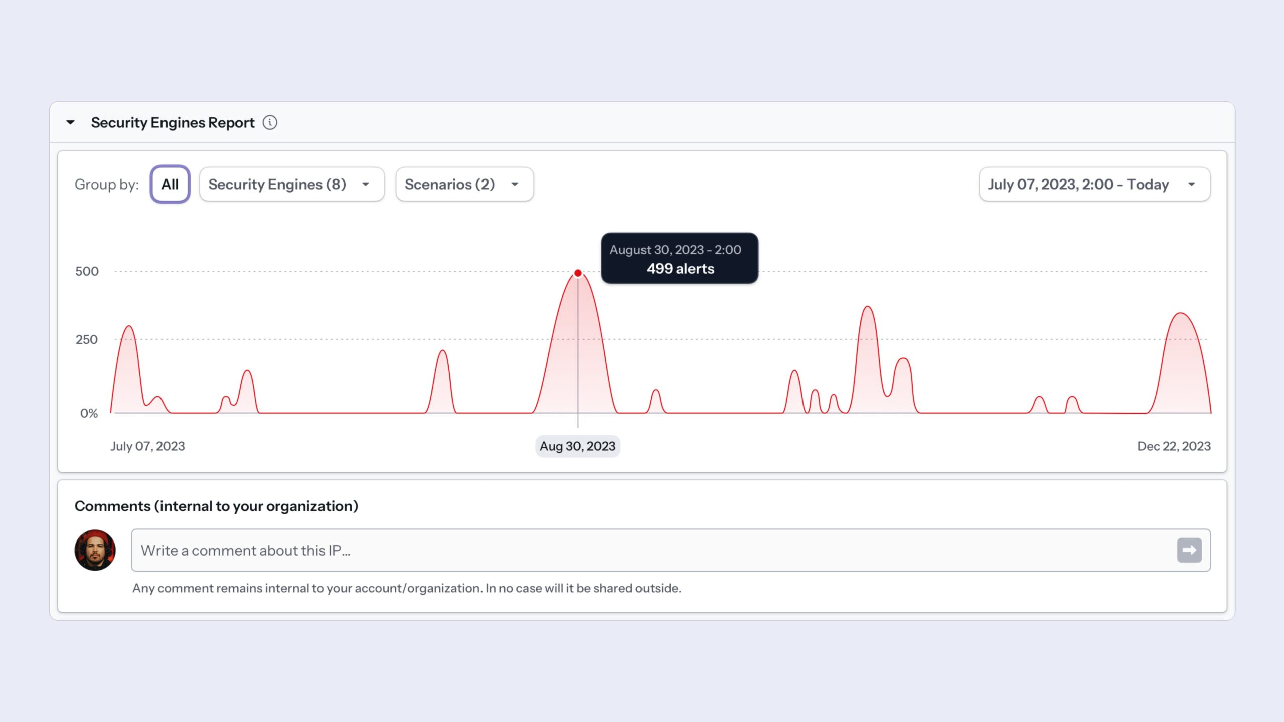Click the 500 y-axis label
This screenshot has width=1284, height=722.
coord(87,271)
